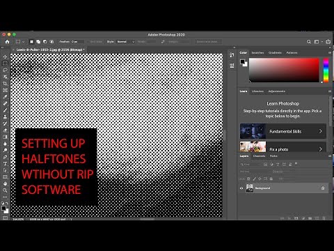Click the rainbow hue slider strip
Screen dimensions: 334x251
click(326, 70)
